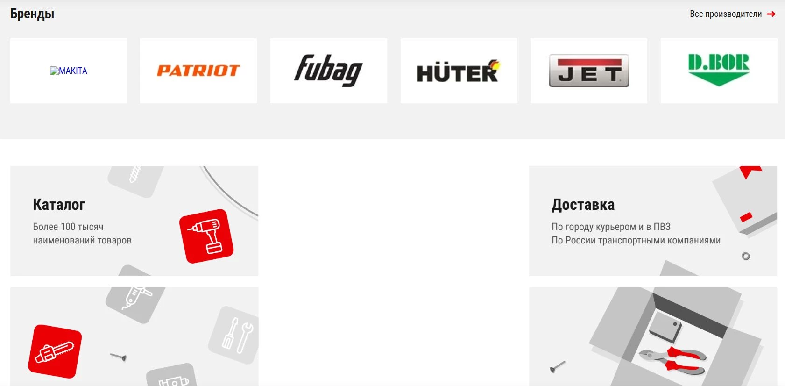Click the Более 100 тысяч наименований text
This screenshot has width=785, height=386.
82,233
